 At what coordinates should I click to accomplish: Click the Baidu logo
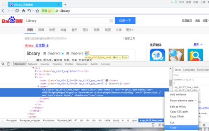coord(12,20)
